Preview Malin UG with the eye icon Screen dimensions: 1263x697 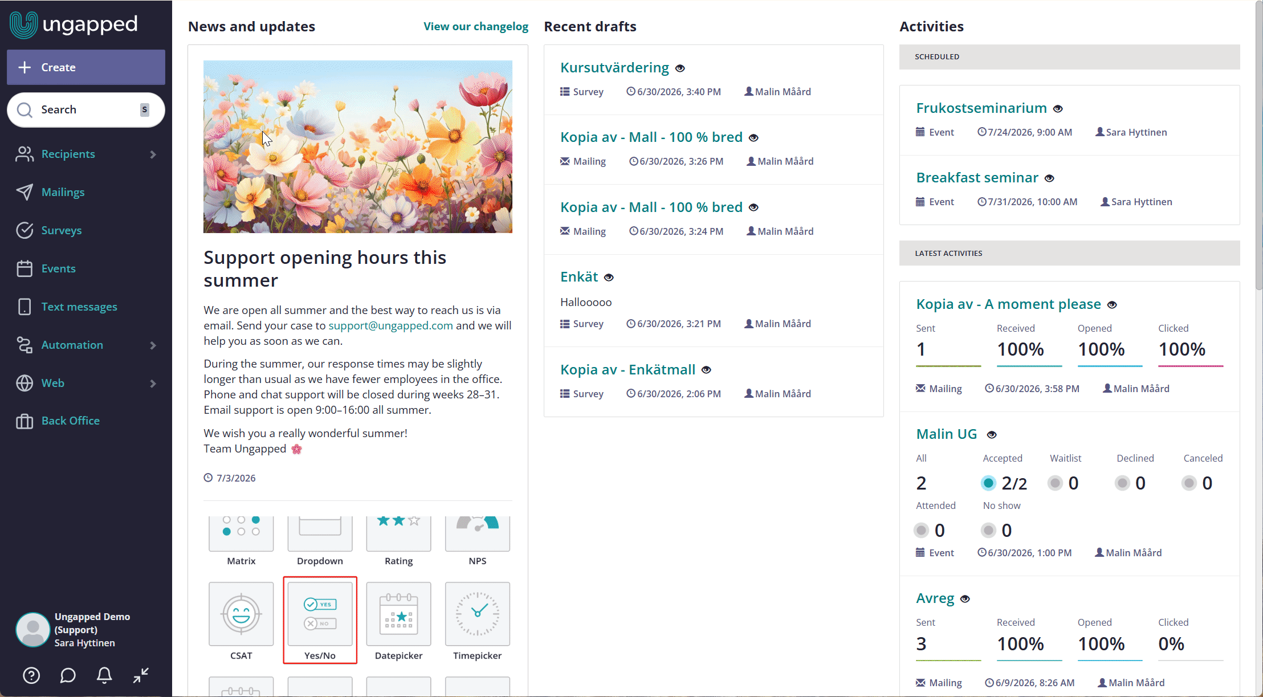click(x=992, y=435)
